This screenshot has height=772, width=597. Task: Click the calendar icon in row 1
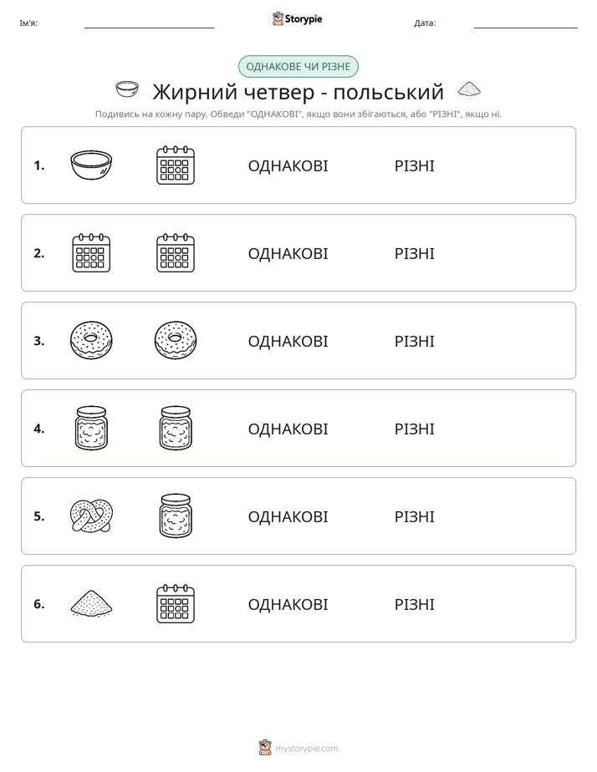coord(176,165)
